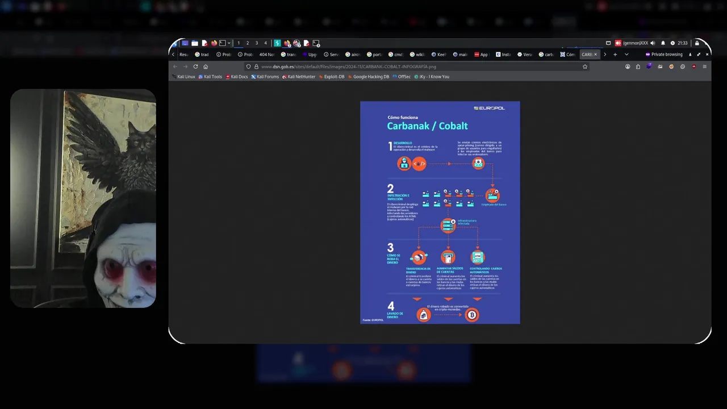Open the Kali Forums bookmark

pyautogui.click(x=265, y=77)
